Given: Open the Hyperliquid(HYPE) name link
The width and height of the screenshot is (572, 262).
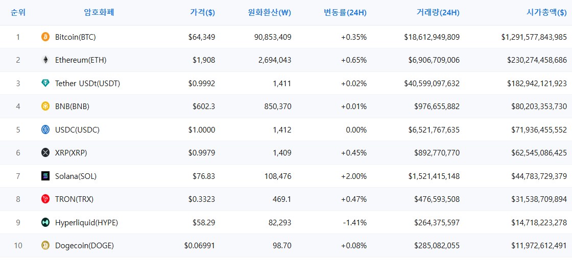Looking at the screenshot, I should (86, 223).
